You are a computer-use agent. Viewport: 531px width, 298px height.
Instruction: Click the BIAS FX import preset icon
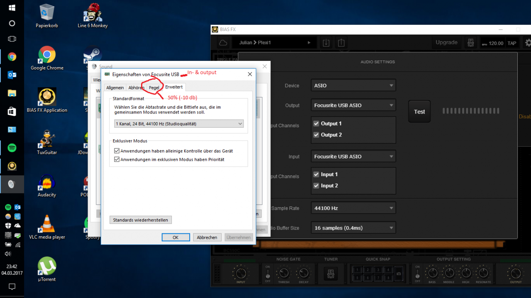[326, 42]
